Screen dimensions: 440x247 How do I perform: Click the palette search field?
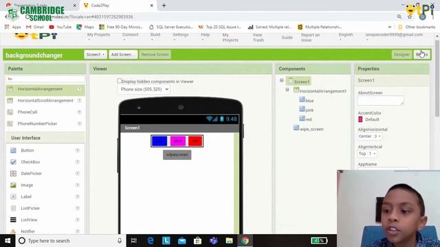click(45, 79)
